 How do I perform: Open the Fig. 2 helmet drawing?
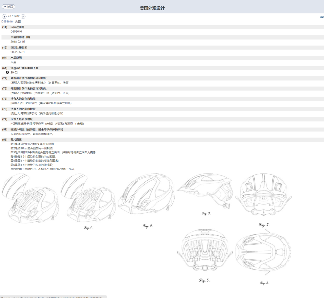tap(146, 200)
